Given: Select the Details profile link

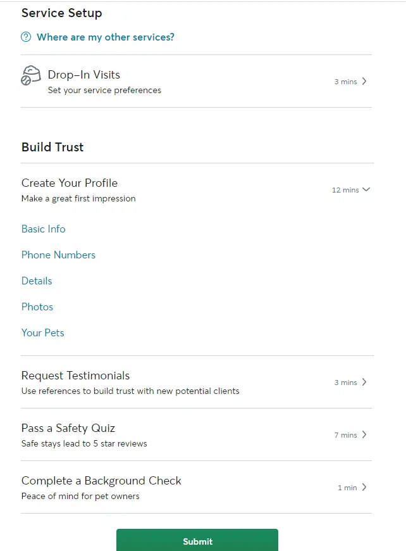Looking at the screenshot, I should pyautogui.click(x=37, y=281).
